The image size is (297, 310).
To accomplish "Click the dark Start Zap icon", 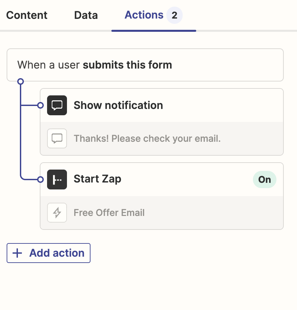I will [57, 180].
